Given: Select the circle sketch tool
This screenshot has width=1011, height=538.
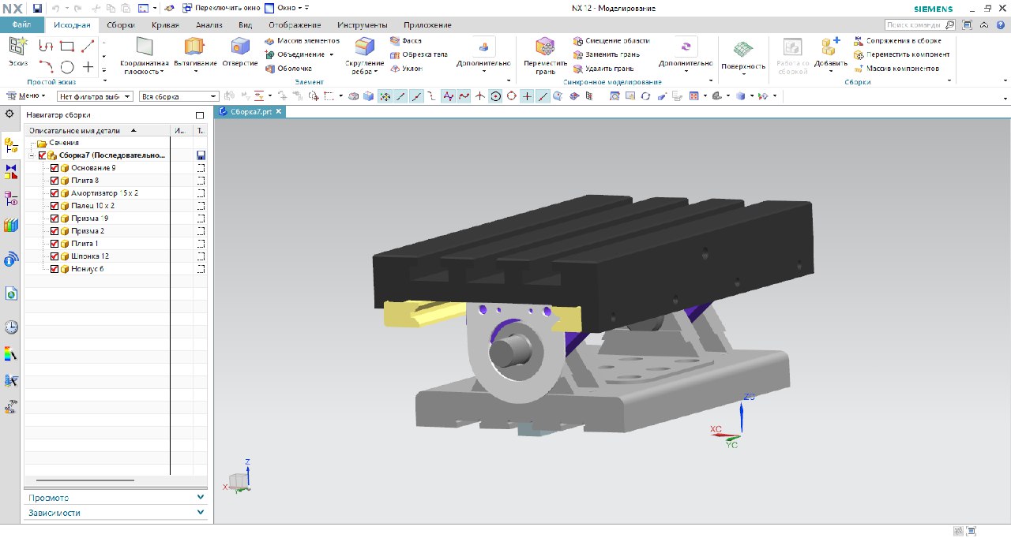Looking at the screenshot, I should (x=67, y=67).
